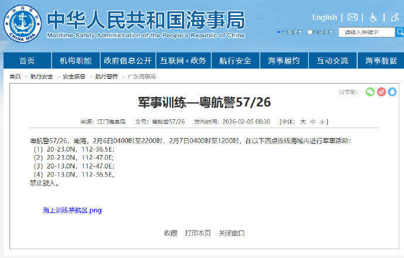Set font size to 小
This screenshot has height=258, width=404.
point(322,122)
